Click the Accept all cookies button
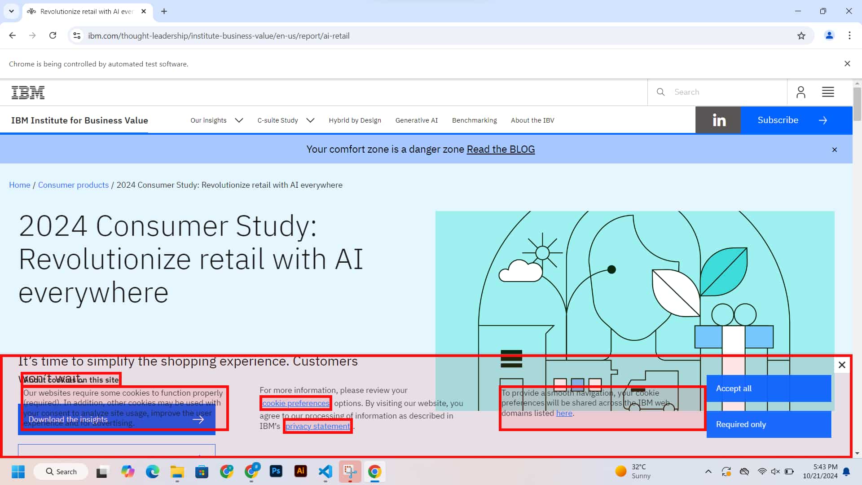Screen dimensions: 862x485 [x=769, y=388]
